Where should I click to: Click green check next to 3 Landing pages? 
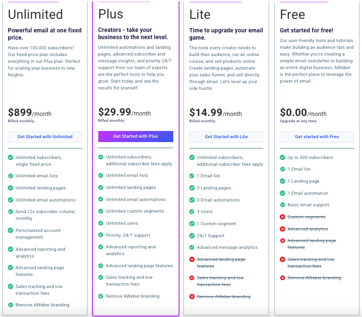[192, 187]
